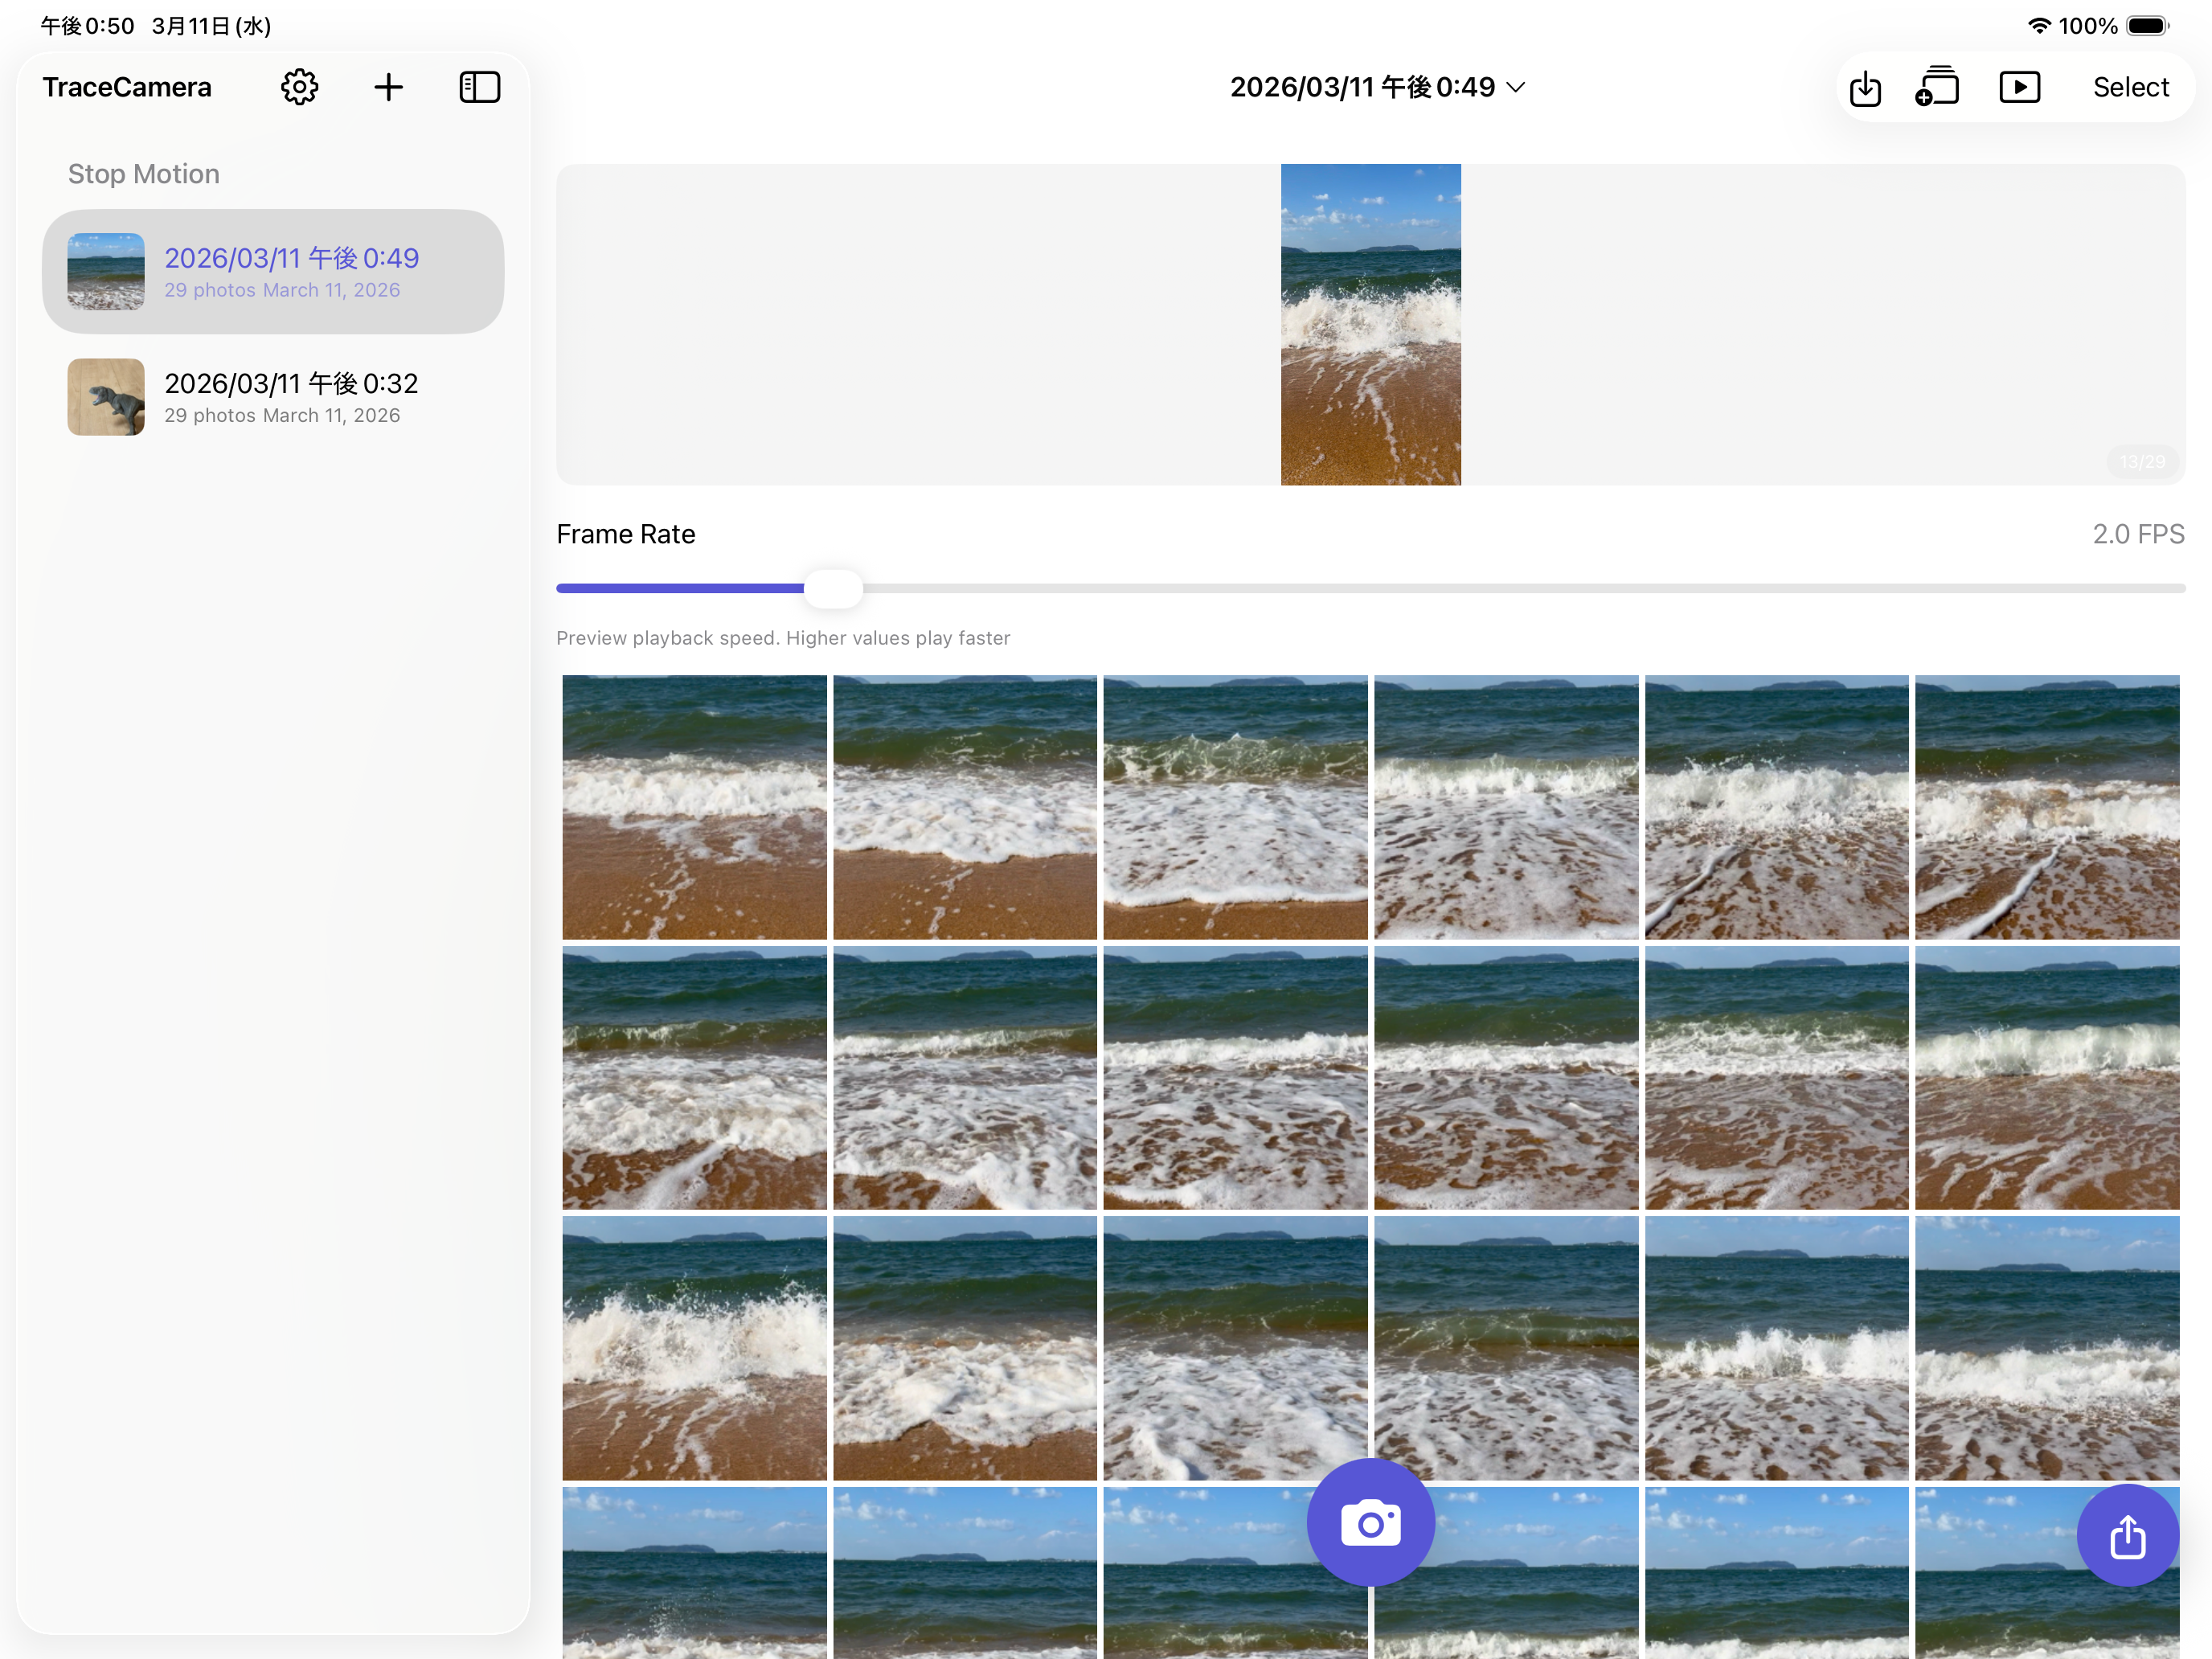Image resolution: width=2212 pixels, height=1659 pixels.
Task: Toggle the sidebar panel icon
Action: click(x=479, y=87)
